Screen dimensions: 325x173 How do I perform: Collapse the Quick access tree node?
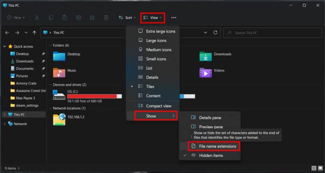click(x=4, y=47)
